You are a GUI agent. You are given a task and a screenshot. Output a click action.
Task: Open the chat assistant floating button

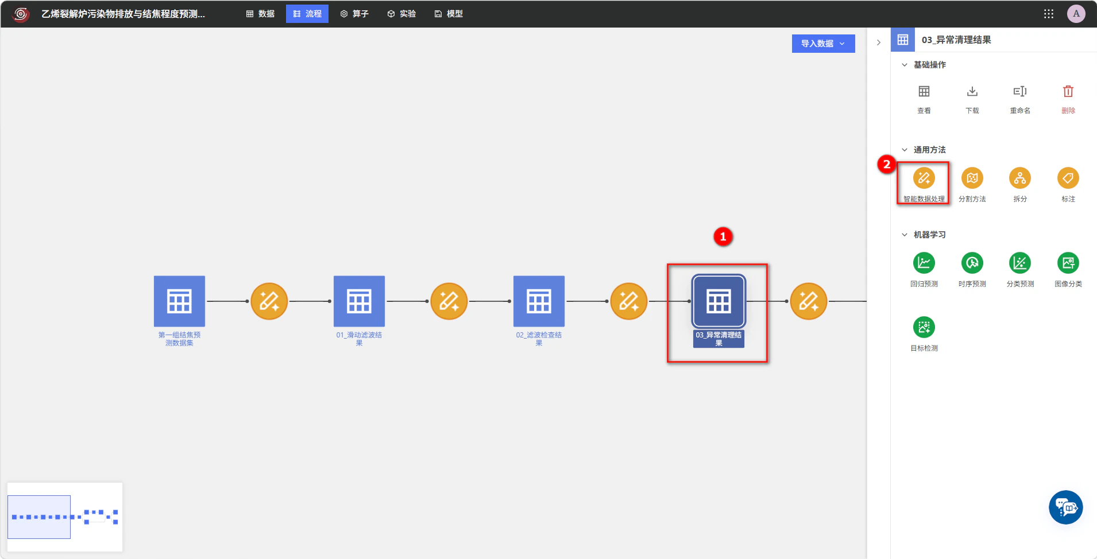coord(1065,507)
